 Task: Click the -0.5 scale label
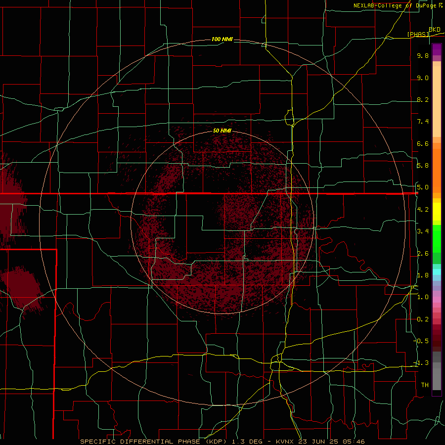421,341
